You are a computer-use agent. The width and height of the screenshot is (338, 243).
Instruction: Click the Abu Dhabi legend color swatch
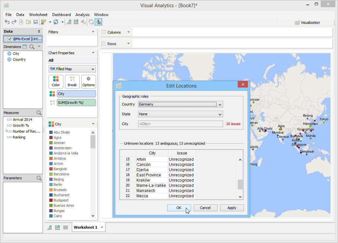click(x=51, y=133)
